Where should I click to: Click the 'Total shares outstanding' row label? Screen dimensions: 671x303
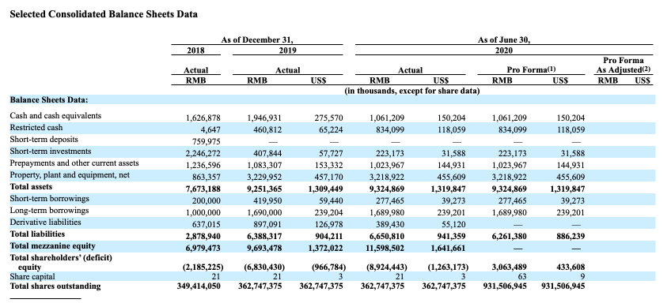(x=55, y=286)
